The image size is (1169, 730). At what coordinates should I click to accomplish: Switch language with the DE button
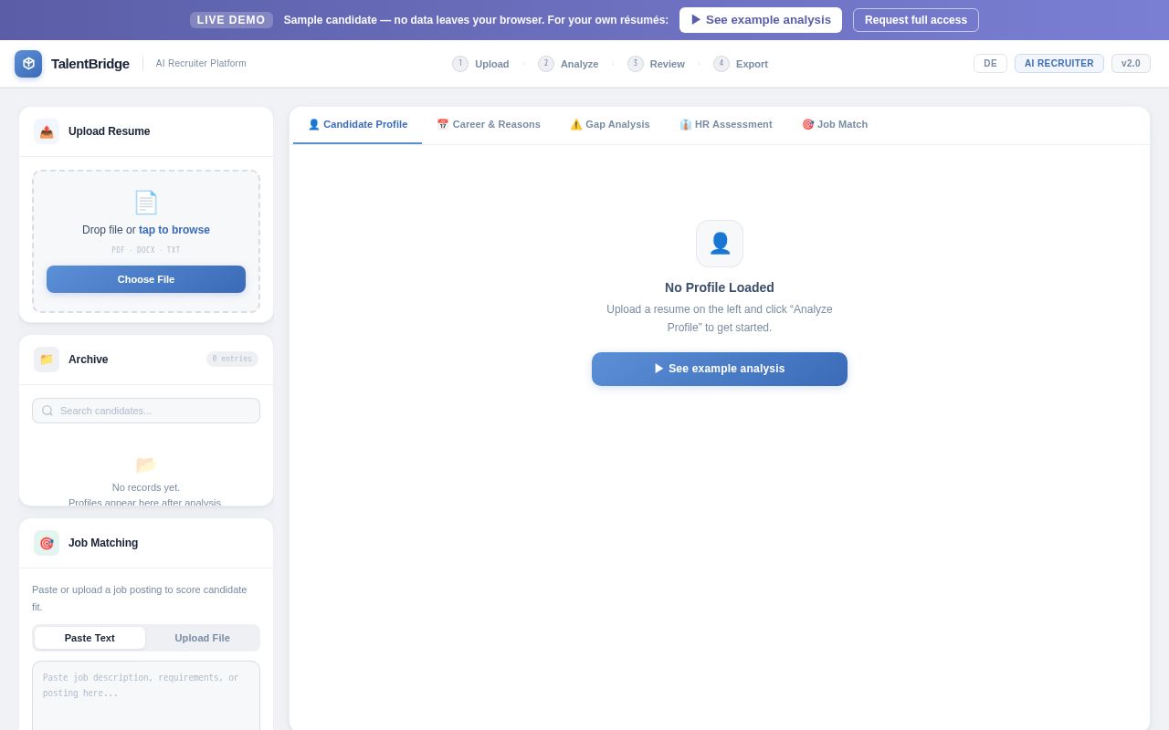pos(990,64)
